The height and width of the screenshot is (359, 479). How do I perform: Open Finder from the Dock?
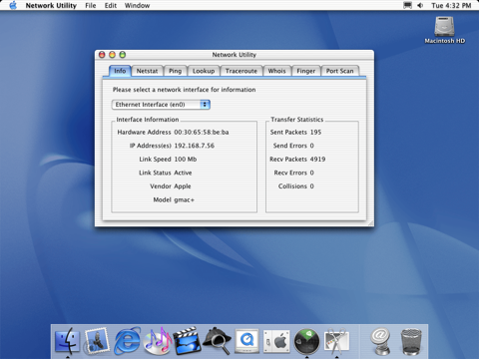pos(68,341)
